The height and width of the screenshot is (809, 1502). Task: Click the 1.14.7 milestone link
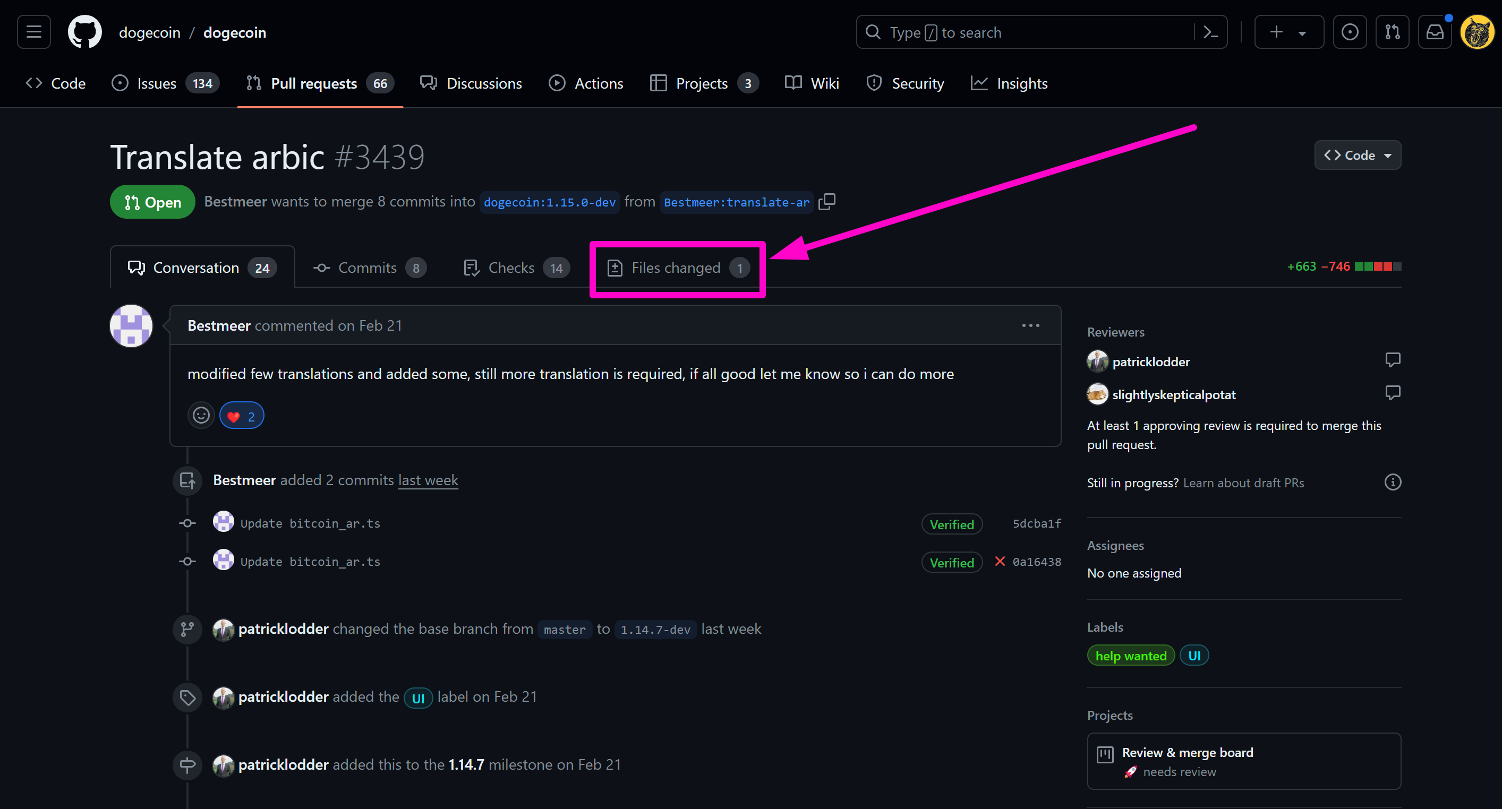[466, 764]
